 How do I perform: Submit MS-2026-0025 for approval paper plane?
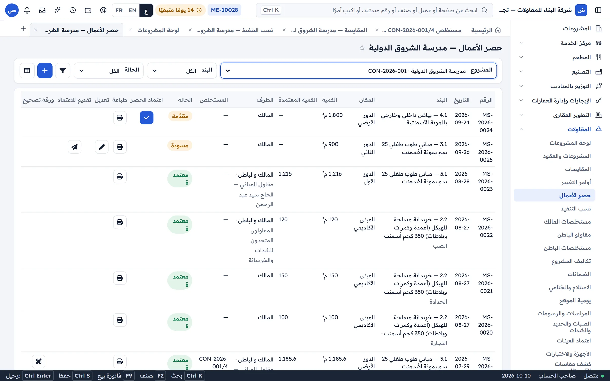(x=74, y=147)
